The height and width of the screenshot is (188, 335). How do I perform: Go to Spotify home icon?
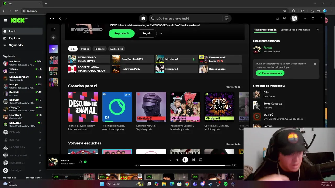click(x=143, y=19)
